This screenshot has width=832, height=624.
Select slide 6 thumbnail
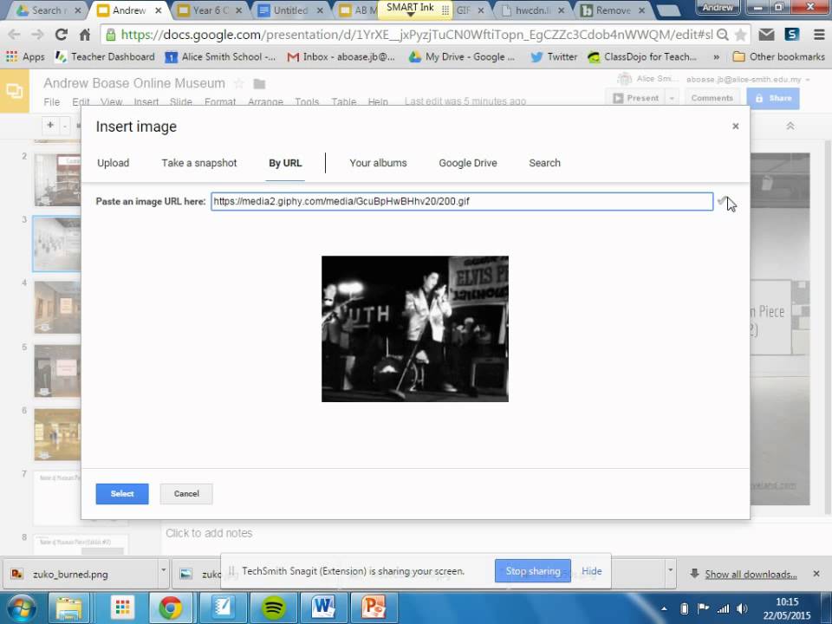click(57, 434)
